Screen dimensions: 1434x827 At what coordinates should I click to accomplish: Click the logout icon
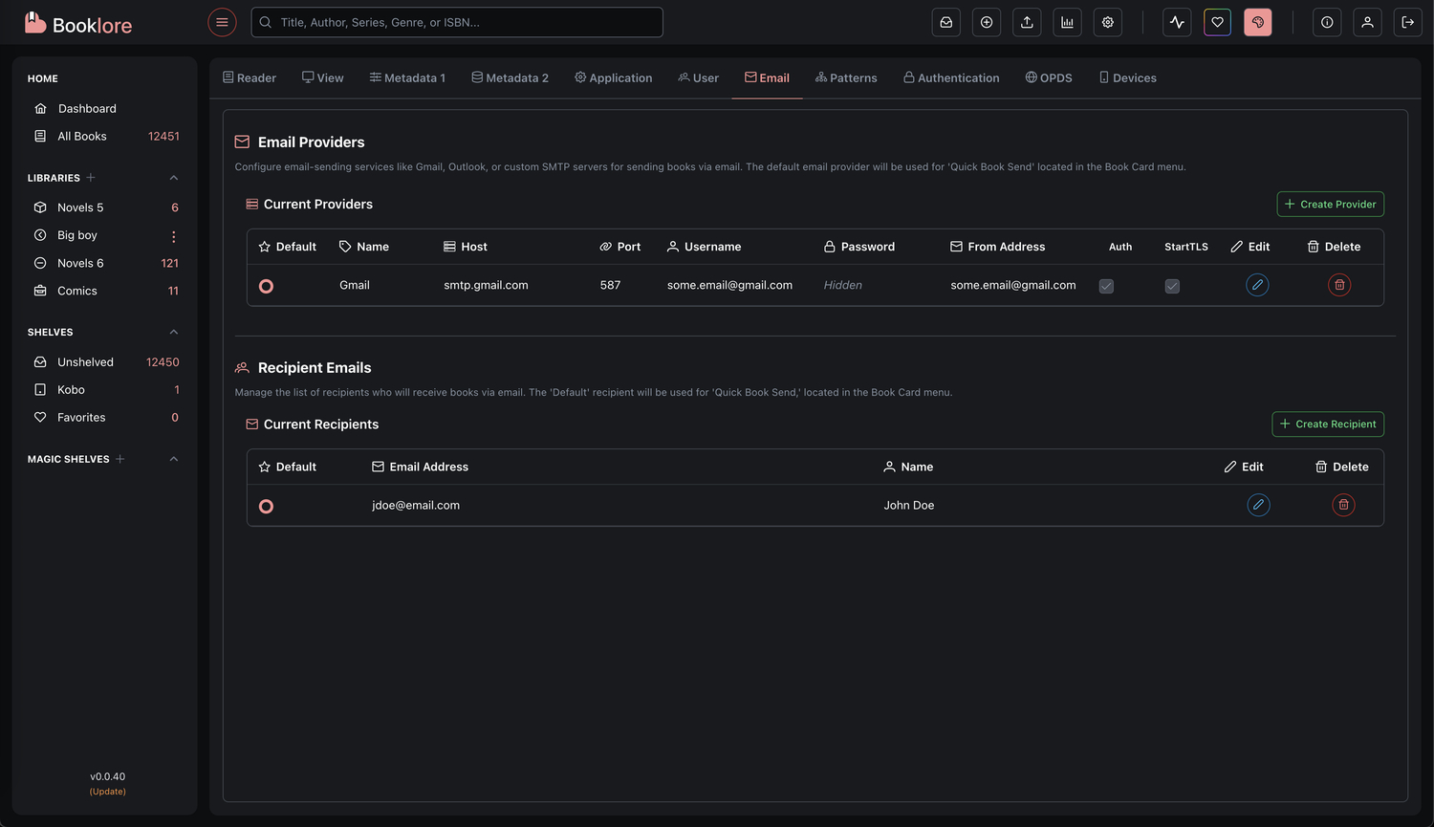click(1407, 22)
